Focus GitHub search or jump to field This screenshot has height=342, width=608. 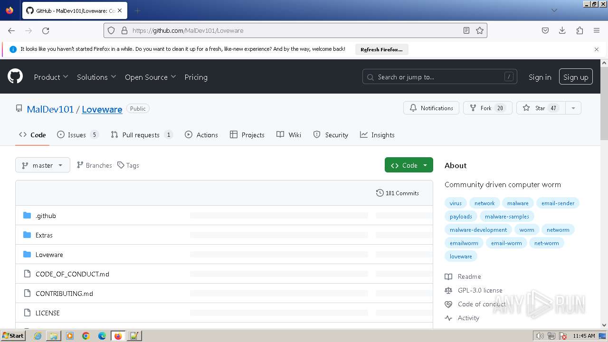440,77
